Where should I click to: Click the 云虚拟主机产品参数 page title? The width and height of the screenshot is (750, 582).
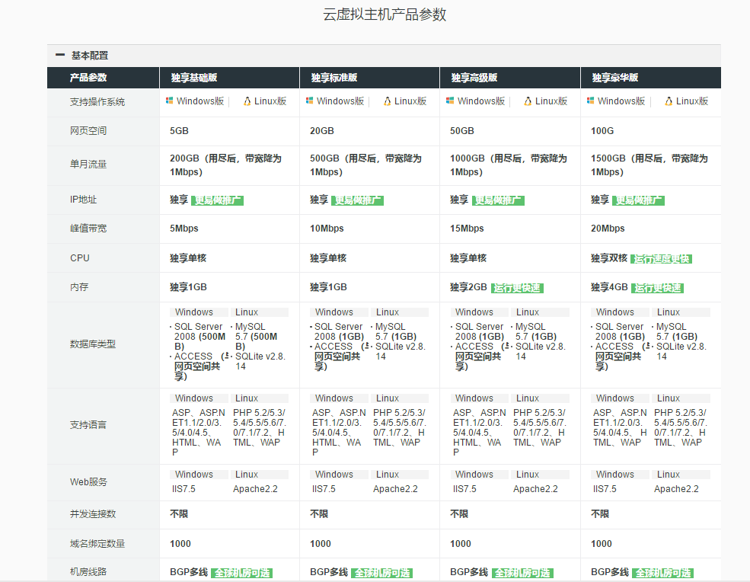[x=385, y=14]
